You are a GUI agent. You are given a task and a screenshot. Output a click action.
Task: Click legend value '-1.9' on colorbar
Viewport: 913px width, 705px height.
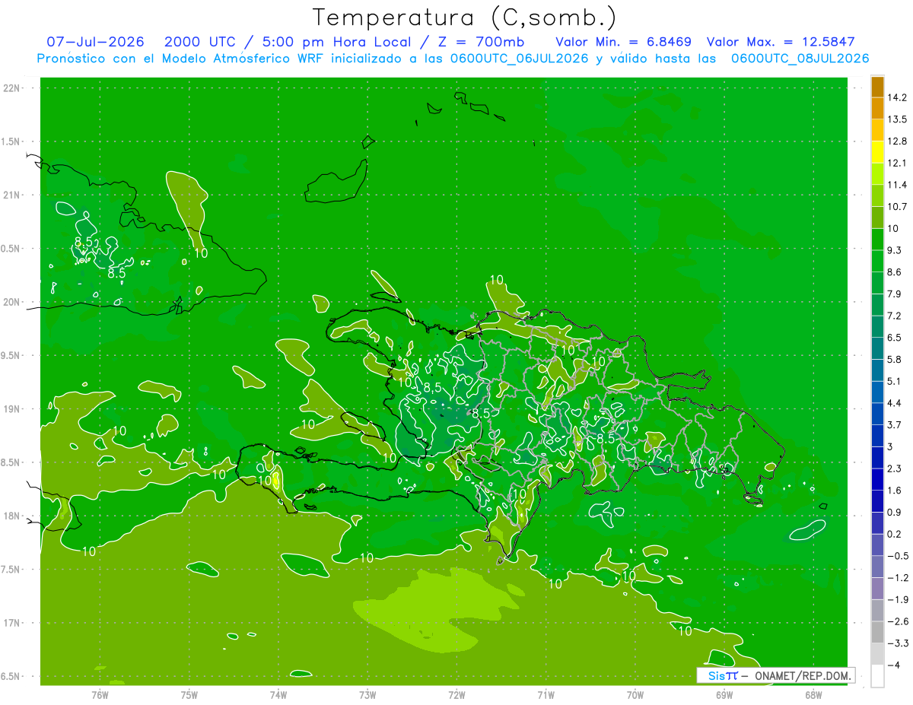(898, 599)
